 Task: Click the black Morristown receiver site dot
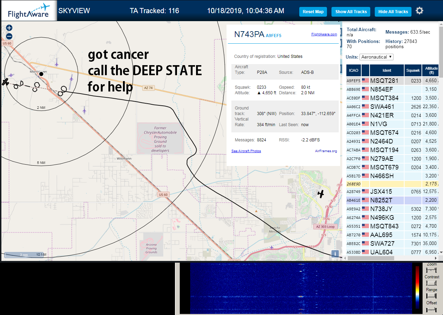click(x=41, y=74)
